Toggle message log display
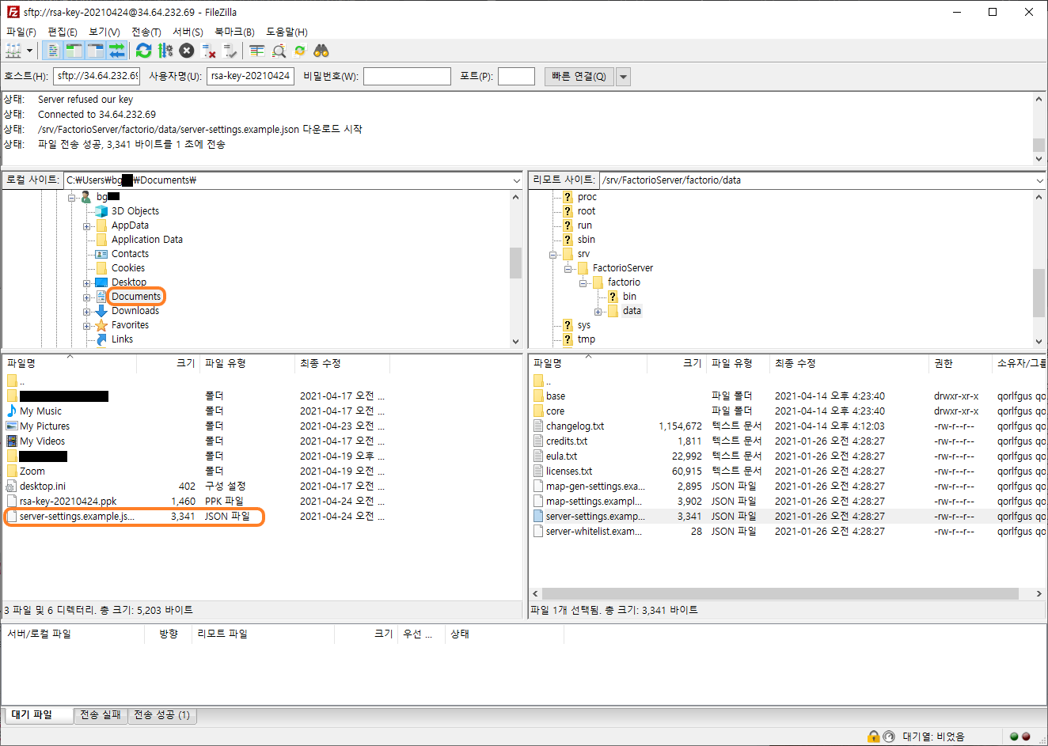The height and width of the screenshot is (746, 1048). [x=53, y=51]
